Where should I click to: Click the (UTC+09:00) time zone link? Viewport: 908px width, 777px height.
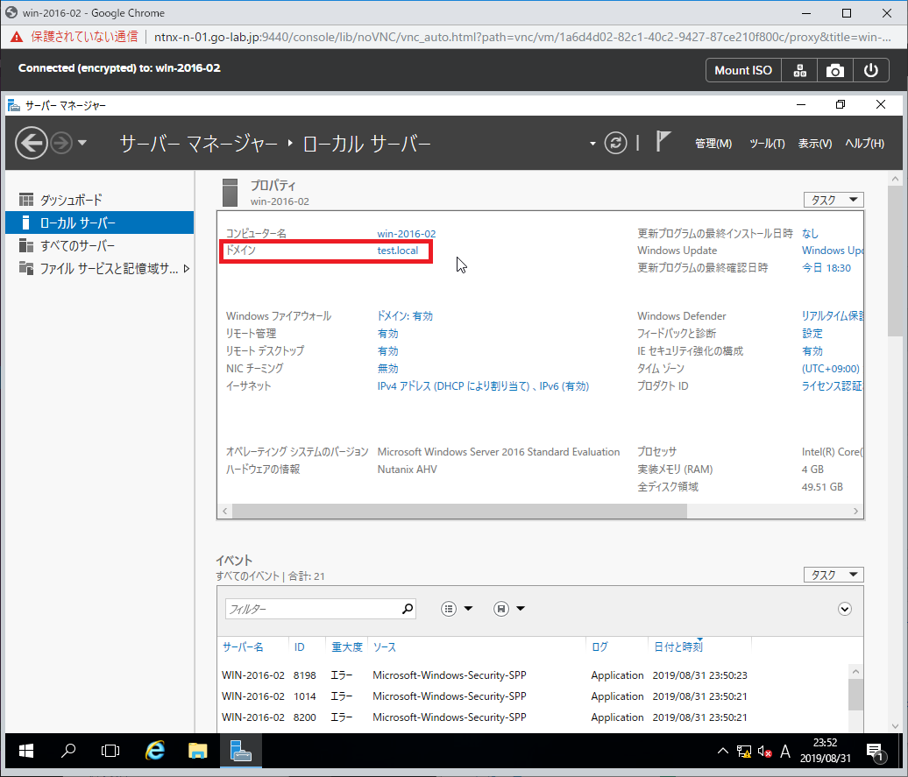click(830, 369)
